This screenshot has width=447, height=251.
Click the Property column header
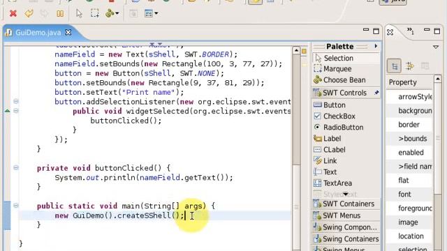pos(409,82)
